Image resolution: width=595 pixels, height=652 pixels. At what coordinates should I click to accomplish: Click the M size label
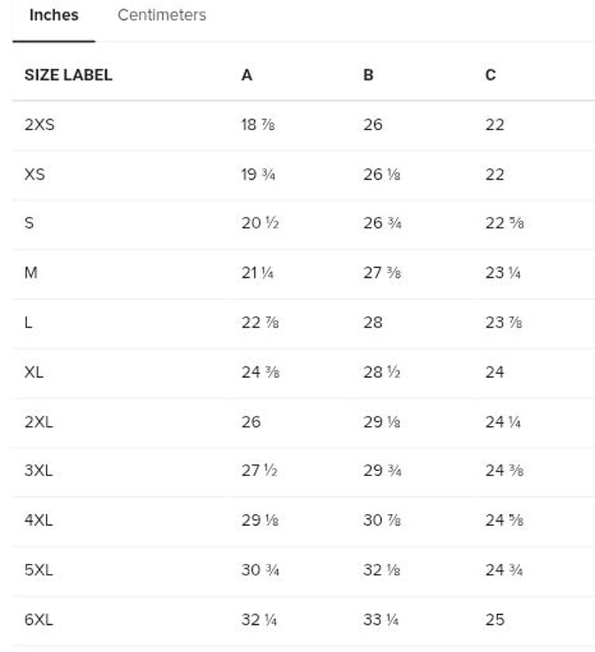point(31,273)
